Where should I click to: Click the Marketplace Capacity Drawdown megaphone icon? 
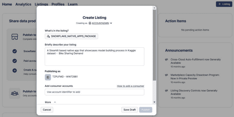point(167,75)
